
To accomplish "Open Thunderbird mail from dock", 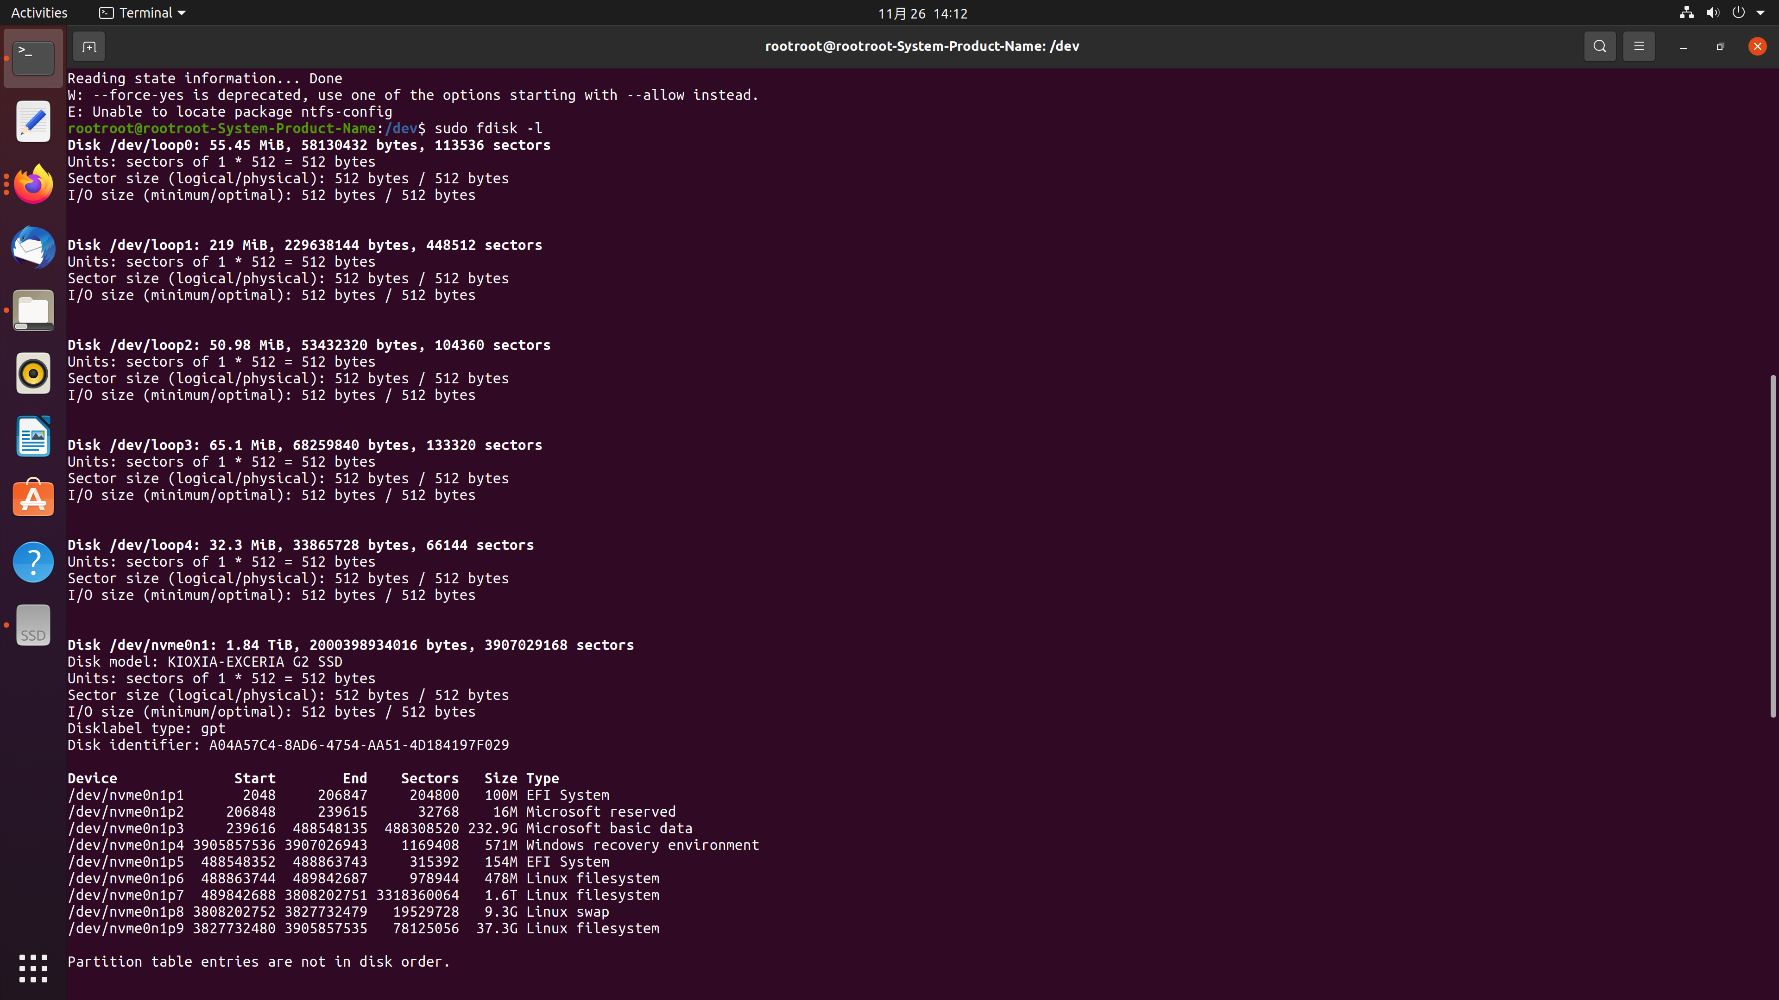I will click(33, 247).
